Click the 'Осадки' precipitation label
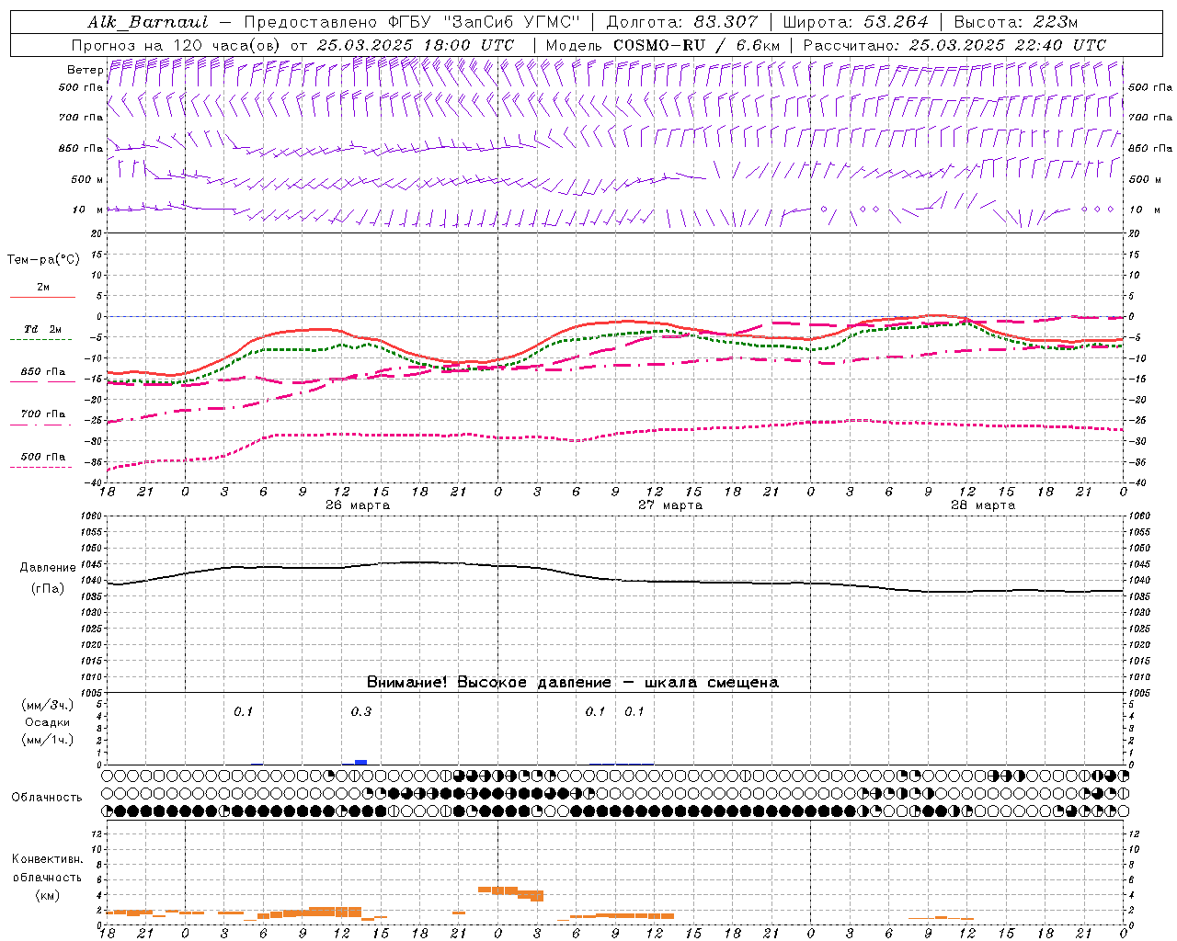 (x=48, y=722)
